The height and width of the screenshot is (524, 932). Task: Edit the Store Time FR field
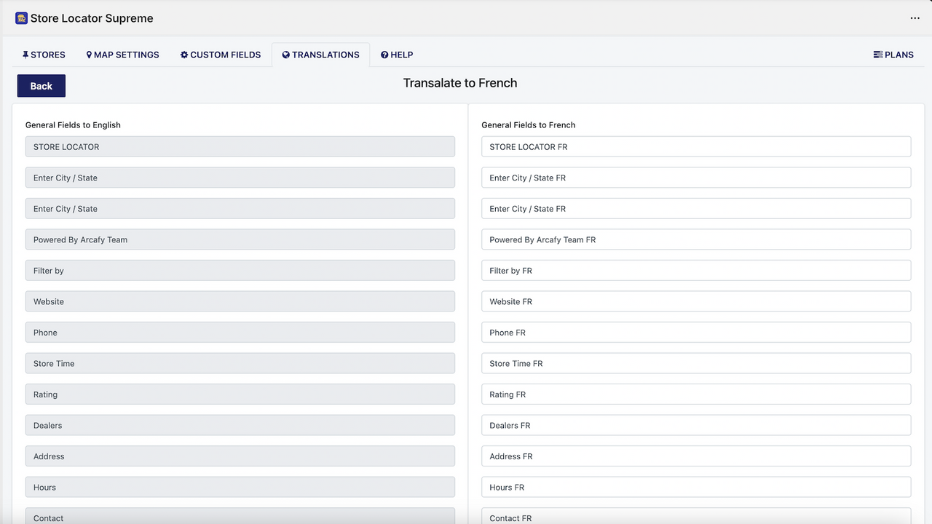click(x=696, y=363)
